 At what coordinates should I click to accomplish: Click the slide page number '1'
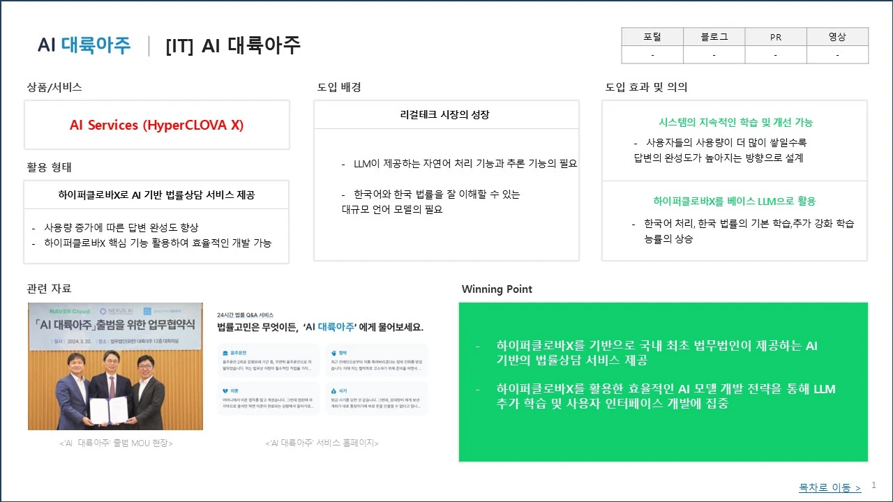pyautogui.click(x=873, y=485)
